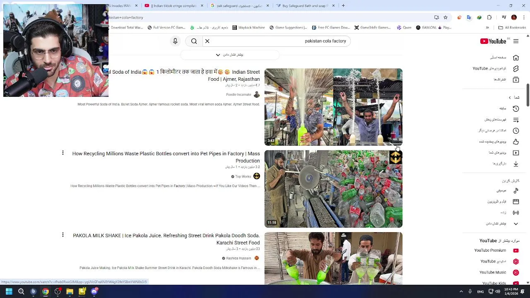
Task: Open the Pakola Milk Shake video thumbnail
Action: (333, 259)
